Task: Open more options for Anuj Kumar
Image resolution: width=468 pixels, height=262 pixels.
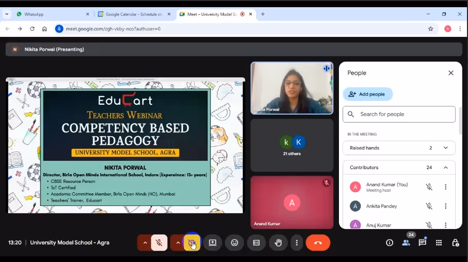Action: pos(445,225)
